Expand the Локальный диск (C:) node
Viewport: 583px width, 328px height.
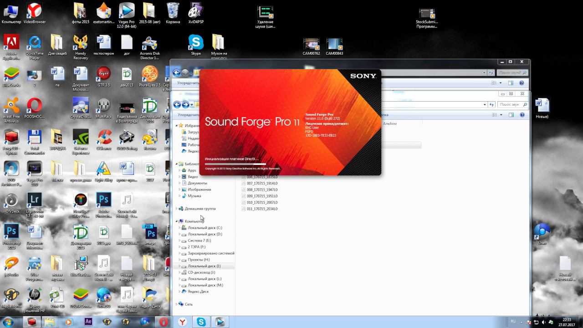[179, 228]
